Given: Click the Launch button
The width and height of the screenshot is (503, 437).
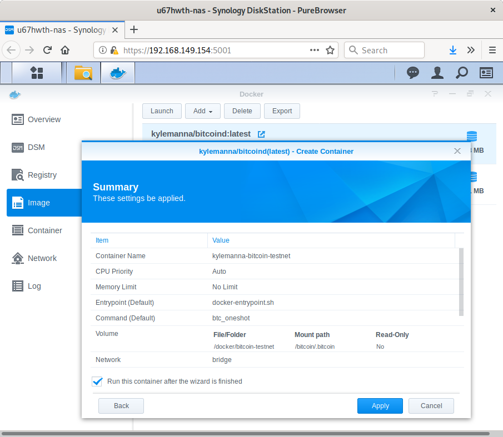Looking at the screenshot, I should 162,111.
